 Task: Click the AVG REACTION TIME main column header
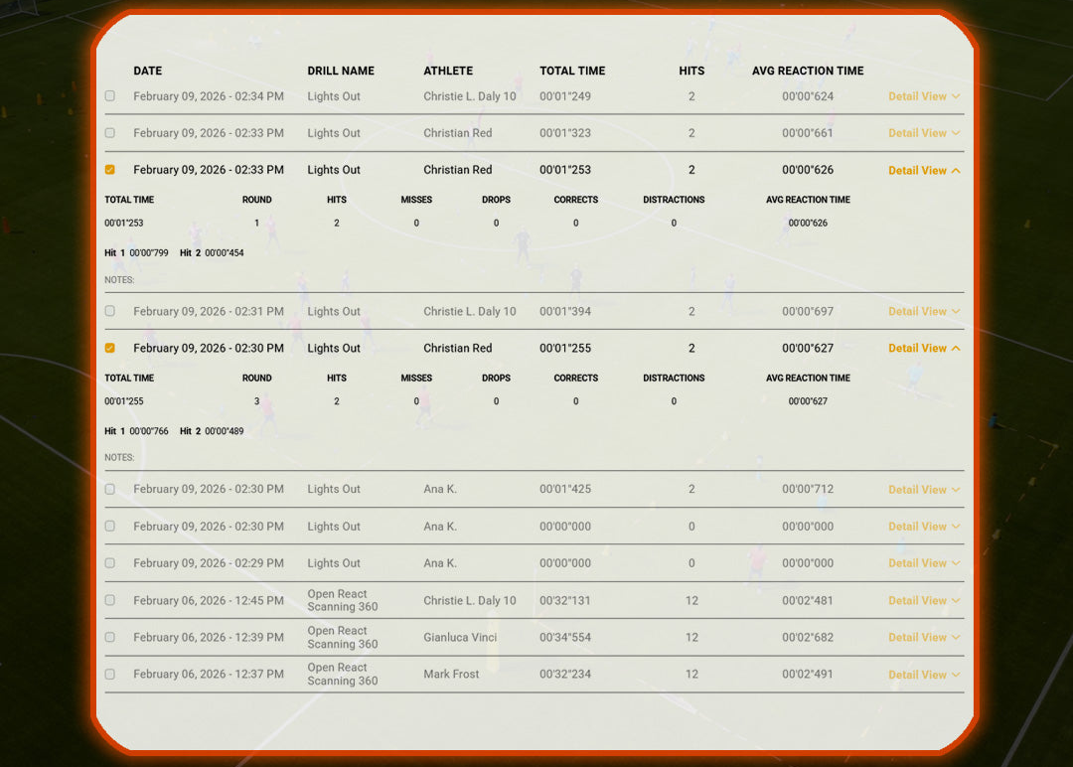click(807, 71)
